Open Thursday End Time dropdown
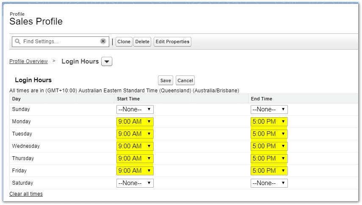This screenshot has height=205, width=362. point(269,158)
